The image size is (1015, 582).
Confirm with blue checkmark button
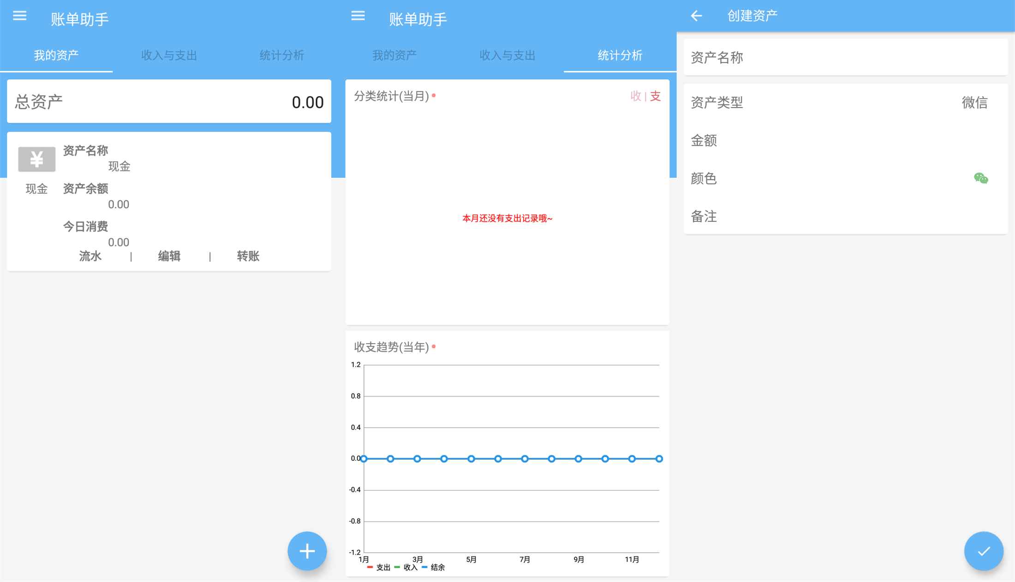(x=983, y=551)
